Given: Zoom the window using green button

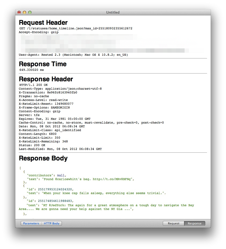Looking at the screenshot, I should pos(30,12).
